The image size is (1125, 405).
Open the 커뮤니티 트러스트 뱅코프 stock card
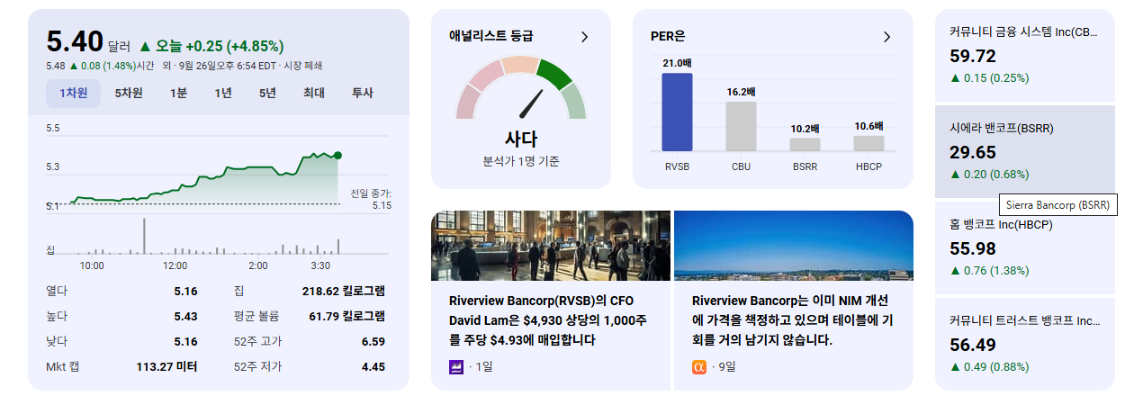pyautogui.click(x=1025, y=344)
